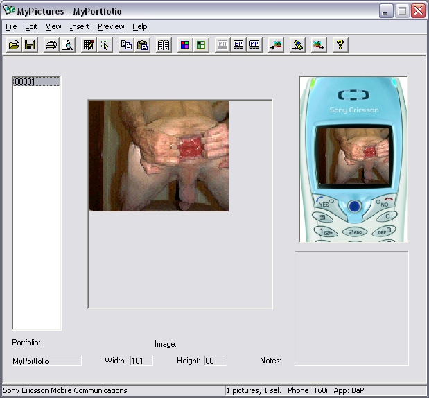
Task: Open the View menu
Action: [x=53, y=26]
